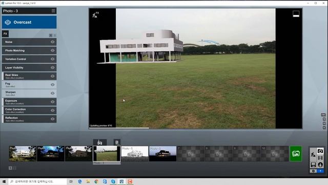This screenshot has width=328, height=185.
Task: Select the Color Correction effect row
Action: coord(29,110)
